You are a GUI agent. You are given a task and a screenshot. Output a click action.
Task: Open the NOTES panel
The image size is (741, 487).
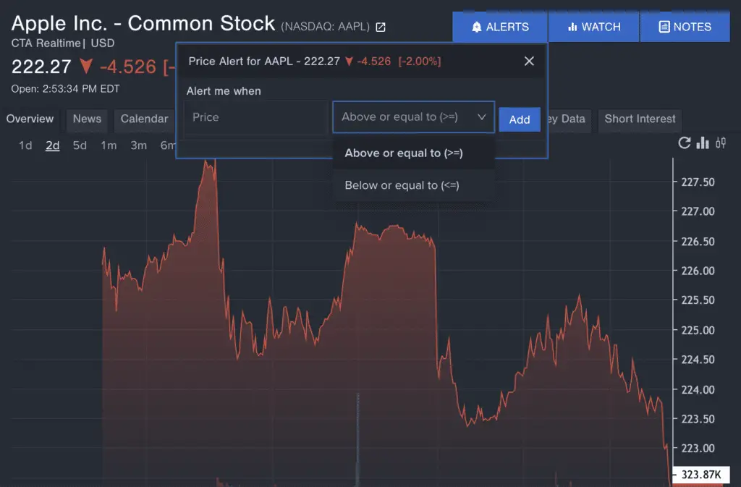(685, 27)
